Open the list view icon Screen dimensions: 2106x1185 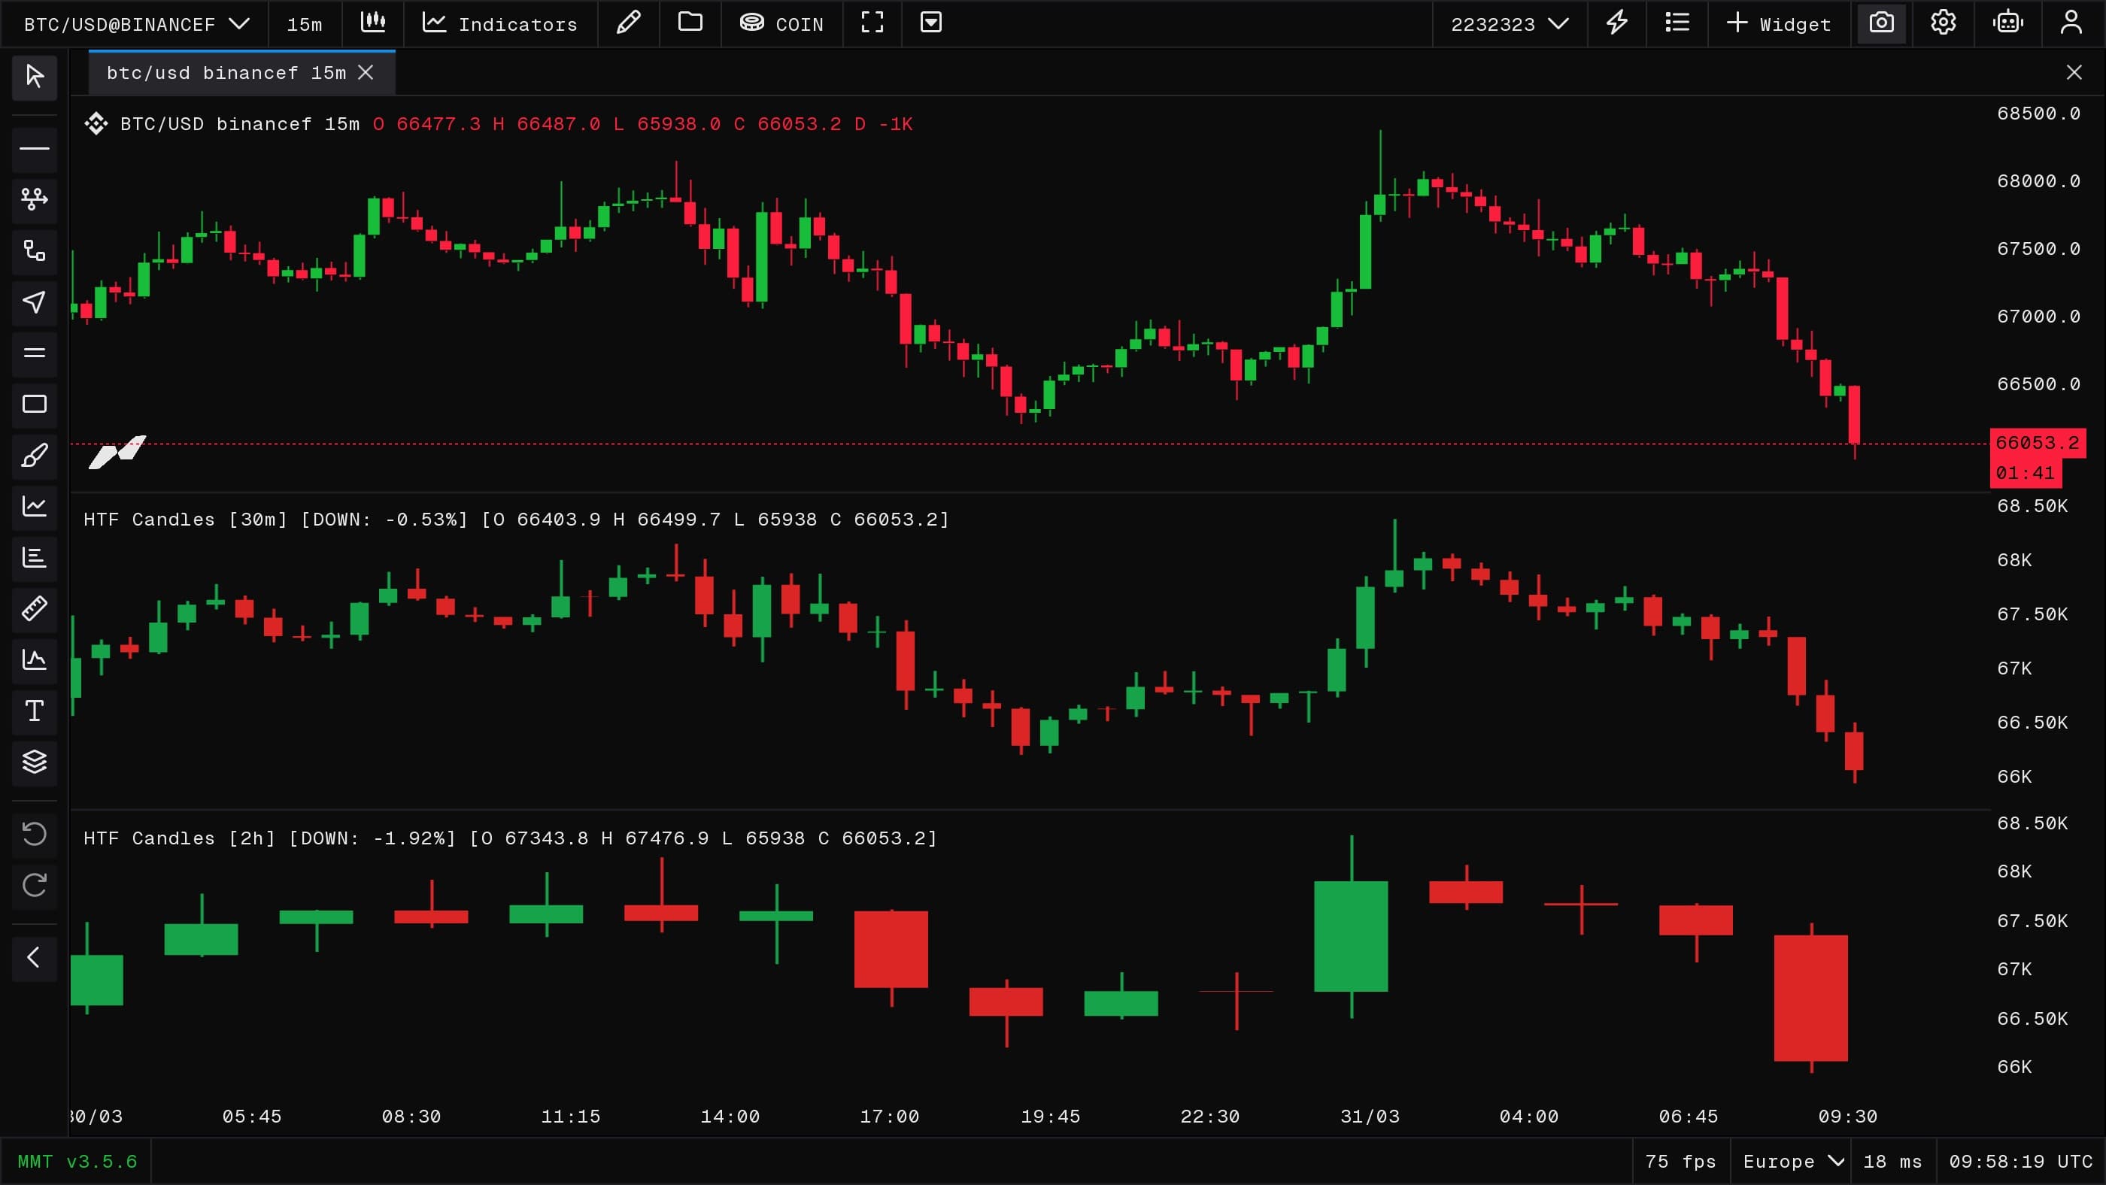(x=1677, y=23)
